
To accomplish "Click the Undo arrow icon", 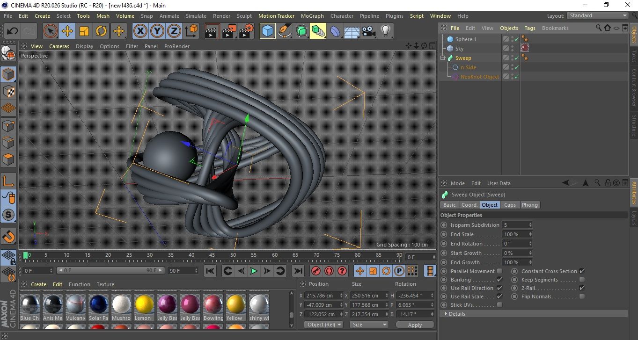I will (13, 31).
